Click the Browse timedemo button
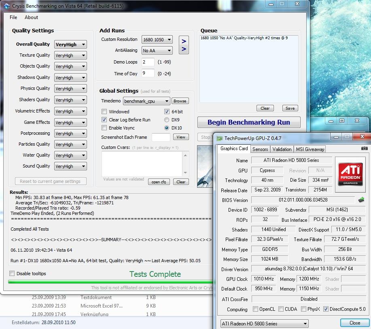 pos(180,101)
